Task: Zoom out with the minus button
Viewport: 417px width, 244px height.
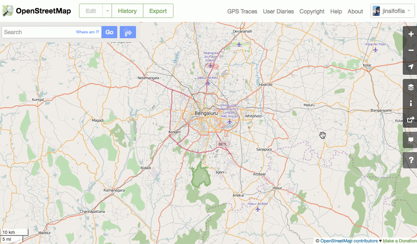Action: (411, 50)
